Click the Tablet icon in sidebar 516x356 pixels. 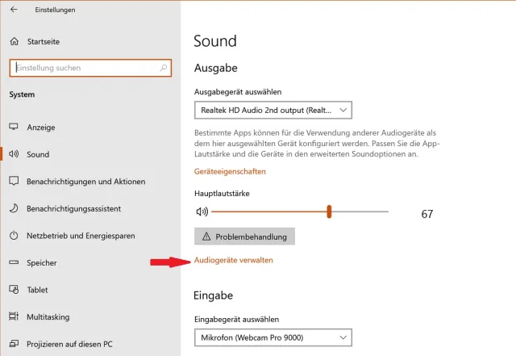coord(14,290)
